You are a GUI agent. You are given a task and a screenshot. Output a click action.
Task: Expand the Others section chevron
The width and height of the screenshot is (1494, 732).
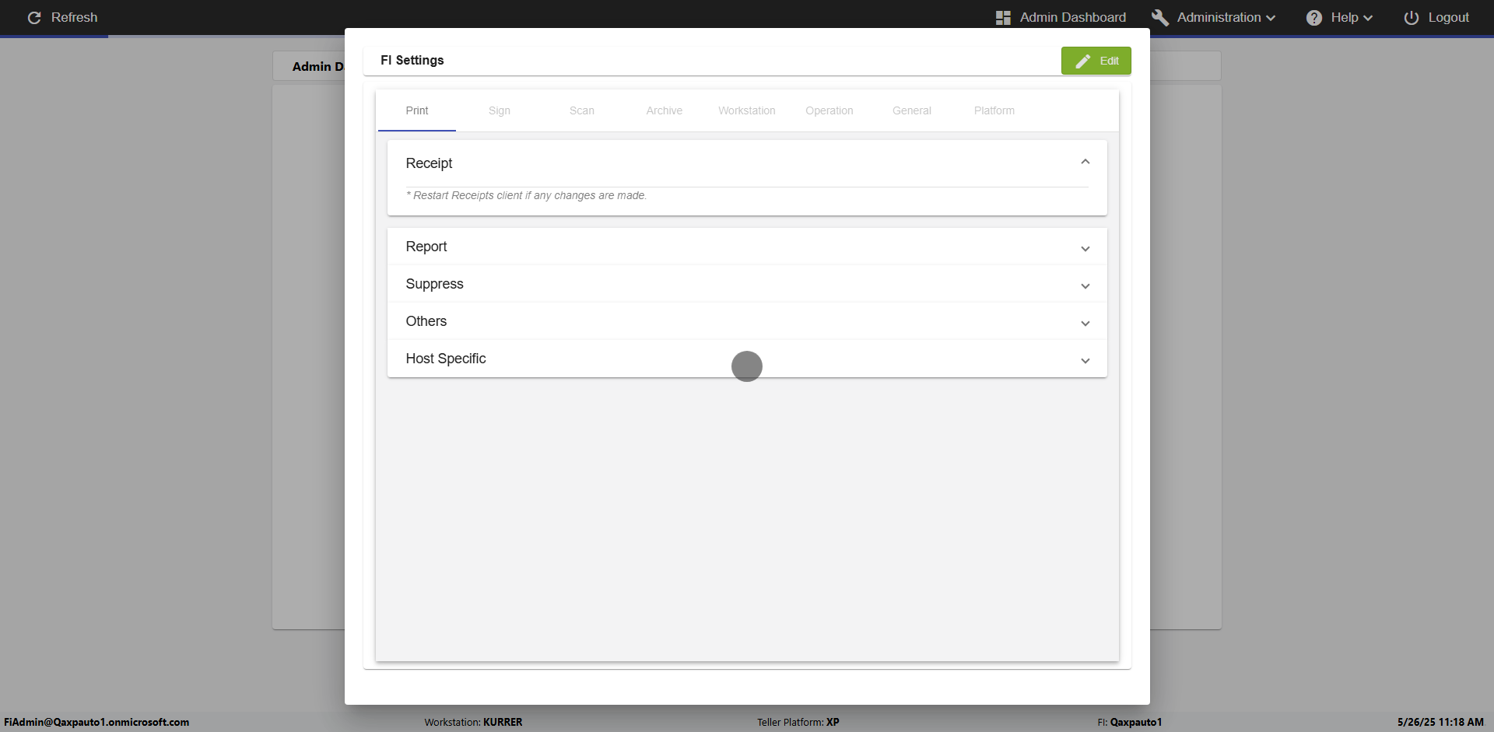point(1085,324)
